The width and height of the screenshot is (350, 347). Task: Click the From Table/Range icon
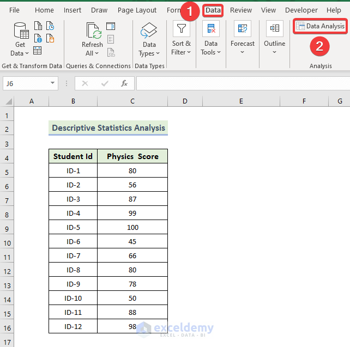(x=38, y=51)
